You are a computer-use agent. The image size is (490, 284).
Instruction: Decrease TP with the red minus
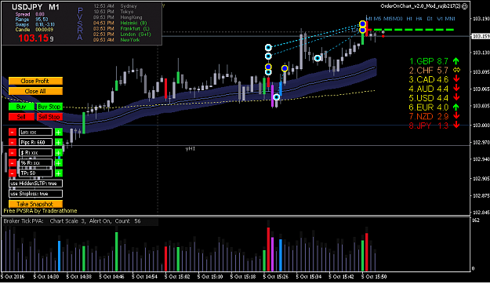click(13, 173)
